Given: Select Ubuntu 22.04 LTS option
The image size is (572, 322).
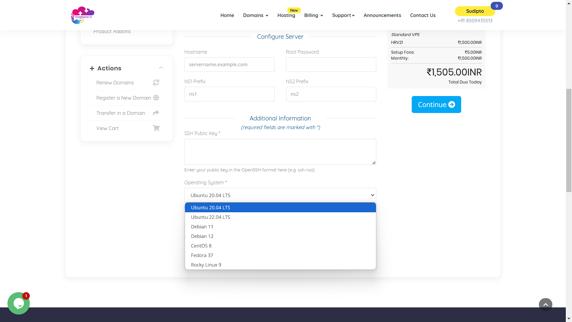Looking at the screenshot, I should point(211,217).
